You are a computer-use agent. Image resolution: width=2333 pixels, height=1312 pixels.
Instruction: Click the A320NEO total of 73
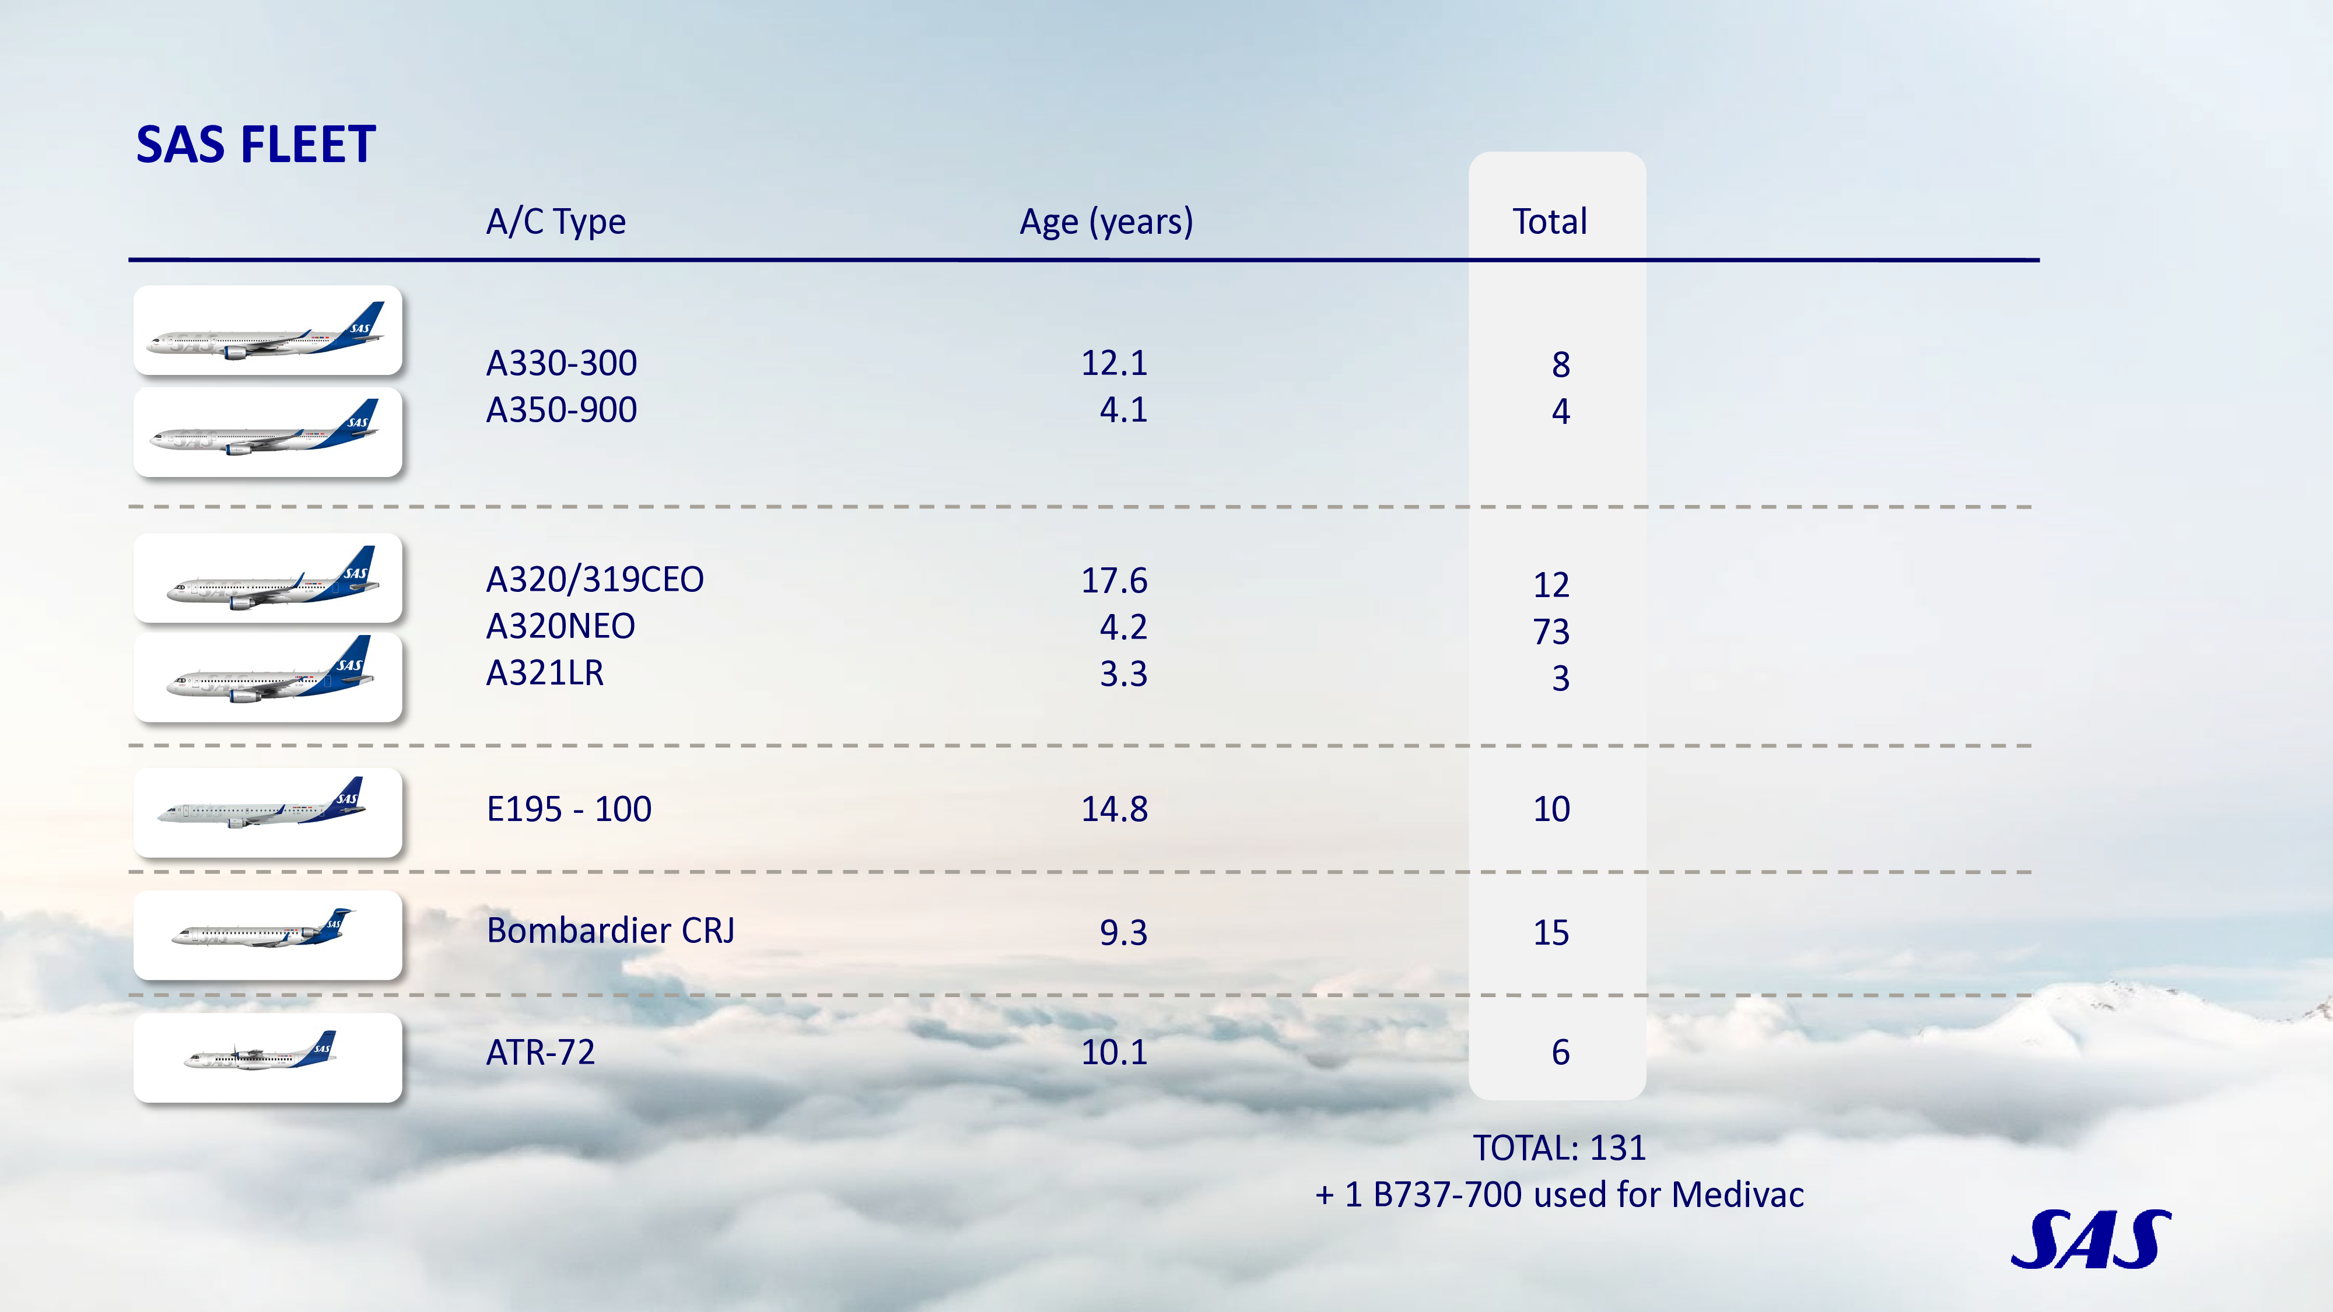[1551, 632]
